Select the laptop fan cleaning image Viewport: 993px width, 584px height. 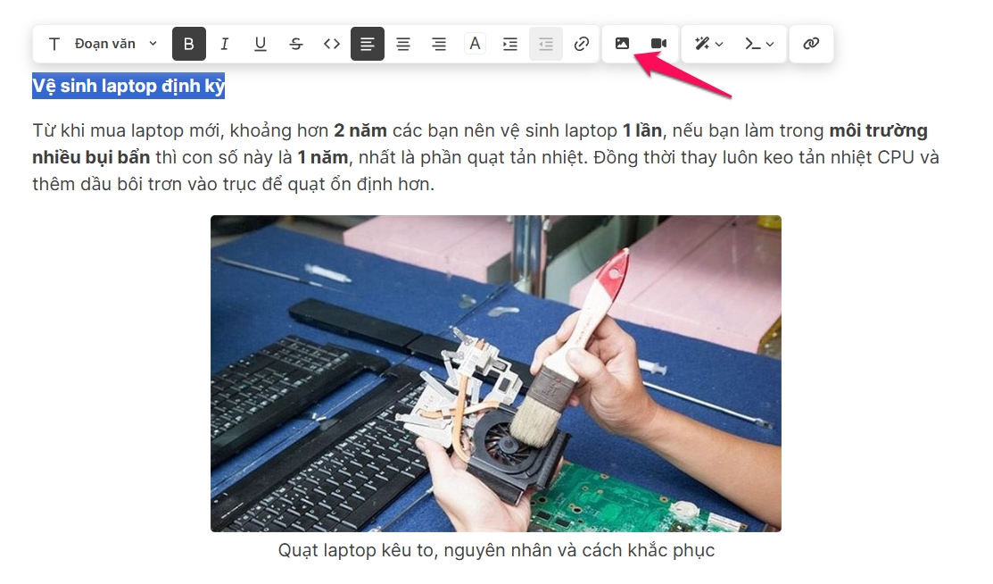(495, 373)
